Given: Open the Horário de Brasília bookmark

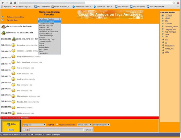Looking at the screenshot, I should 61,7.
